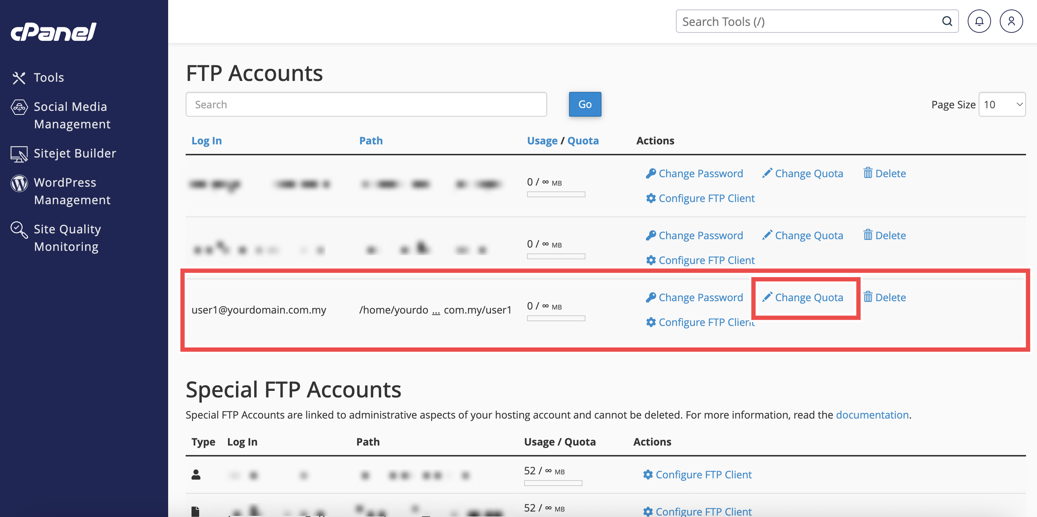The image size is (1037, 517).
Task: Open Tools from the sidebar
Action: pyautogui.click(x=48, y=77)
